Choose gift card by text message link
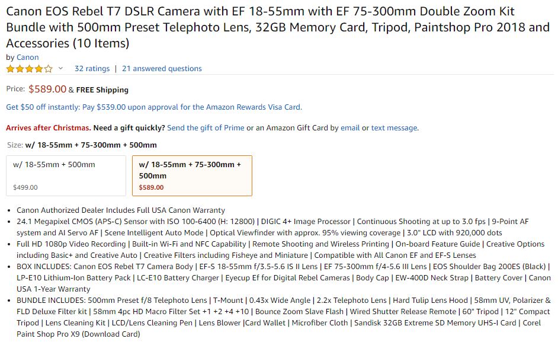This screenshot has height=342, width=558. 394,128
